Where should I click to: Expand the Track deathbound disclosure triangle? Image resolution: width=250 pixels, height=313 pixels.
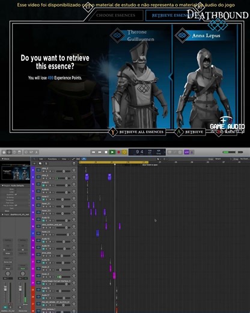pos(2,214)
